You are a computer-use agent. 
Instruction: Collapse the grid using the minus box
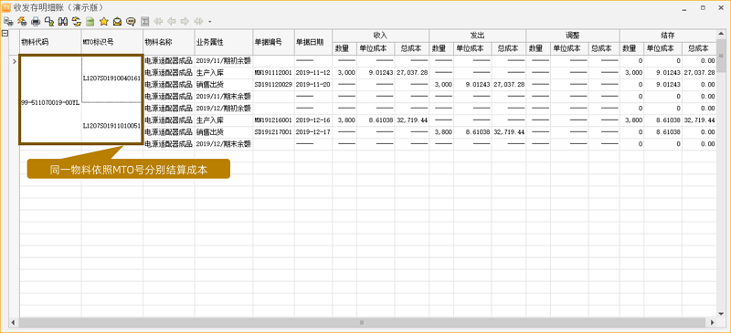point(5,33)
